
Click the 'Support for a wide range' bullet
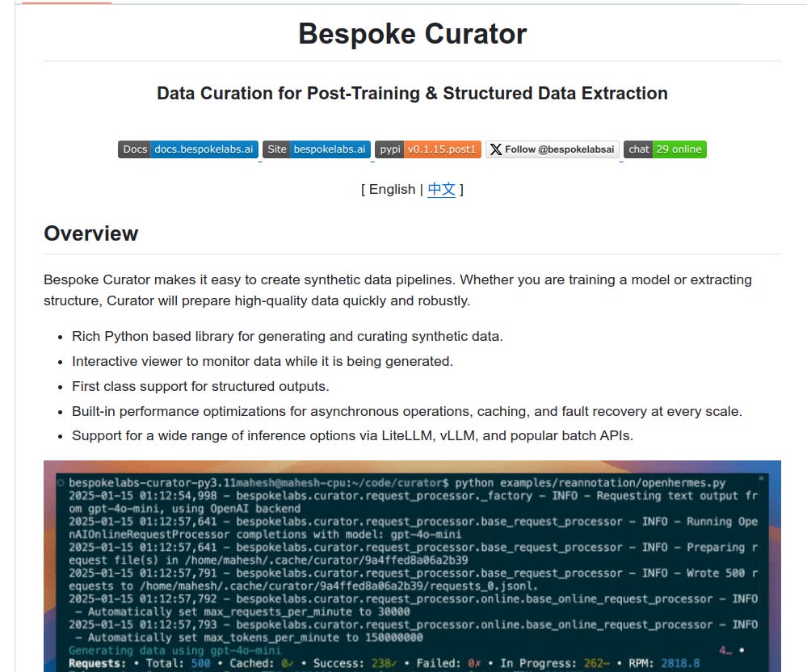(x=352, y=436)
